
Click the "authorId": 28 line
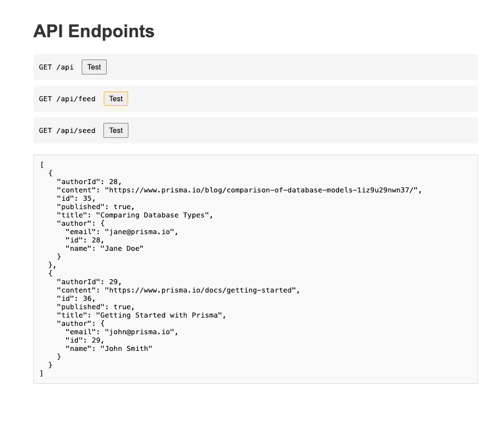[x=89, y=182]
